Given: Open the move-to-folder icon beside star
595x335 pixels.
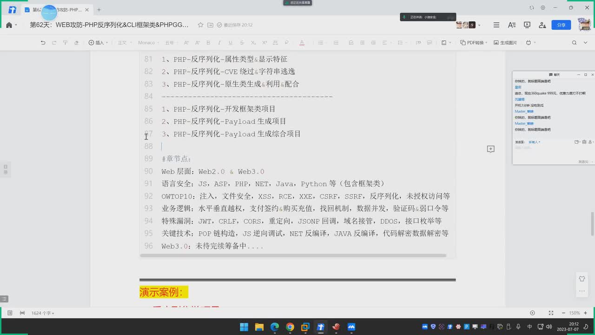Looking at the screenshot, I should point(210,25).
